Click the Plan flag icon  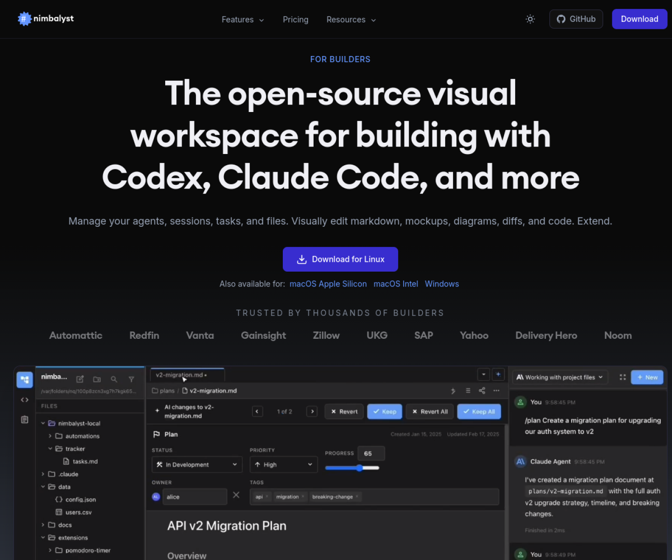pos(157,434)
